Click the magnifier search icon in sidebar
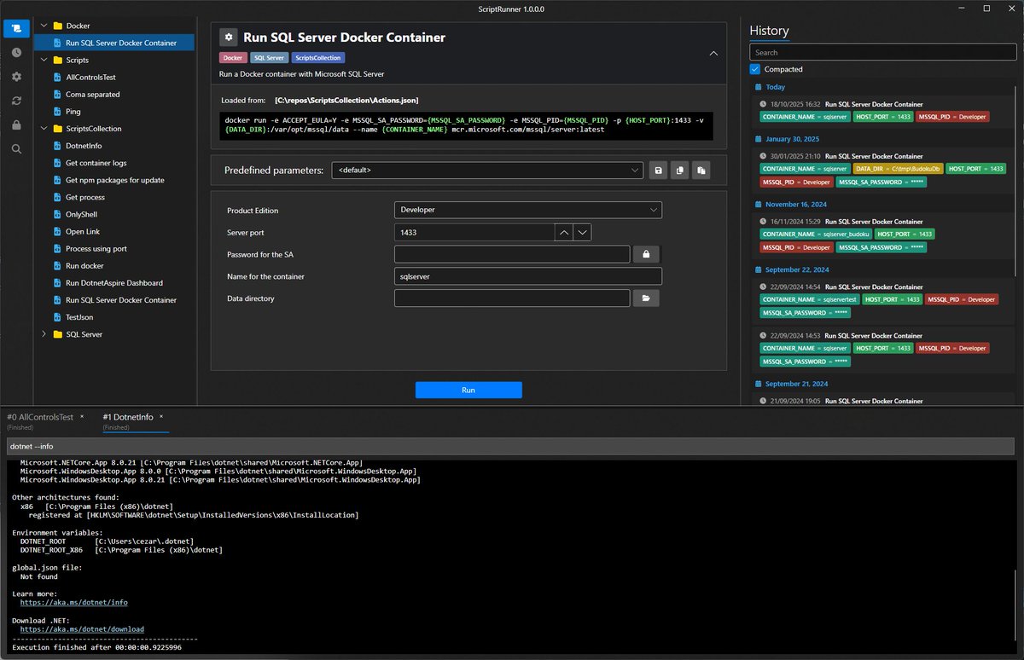 coord(16,149)
